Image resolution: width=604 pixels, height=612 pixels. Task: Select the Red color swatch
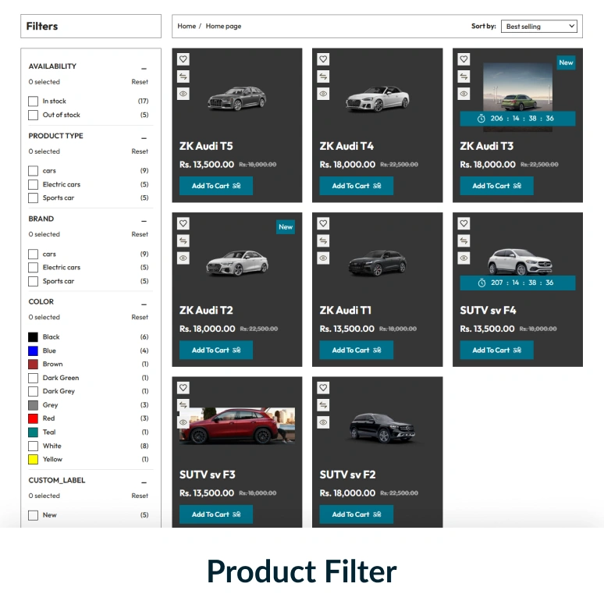pos(33,418)
